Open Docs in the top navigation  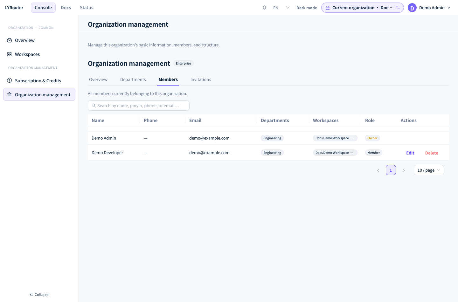[x=66, y=8]
